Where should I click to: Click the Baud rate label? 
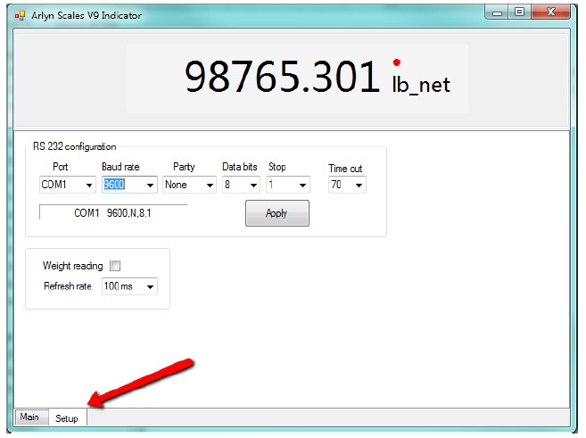(120, 167)
